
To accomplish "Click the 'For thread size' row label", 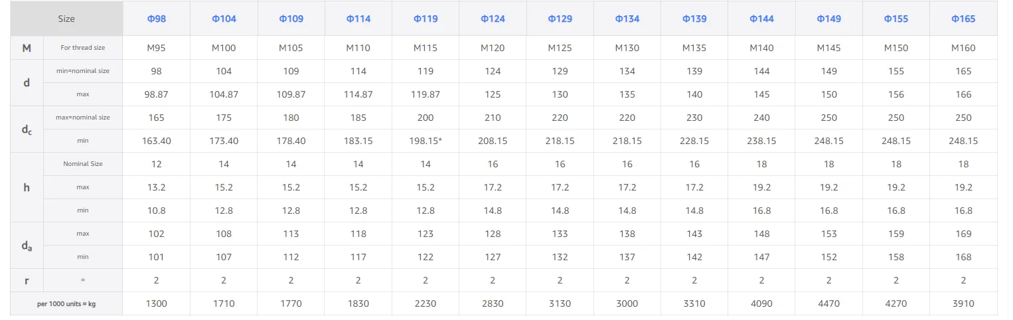I will (x=83, y=48).
